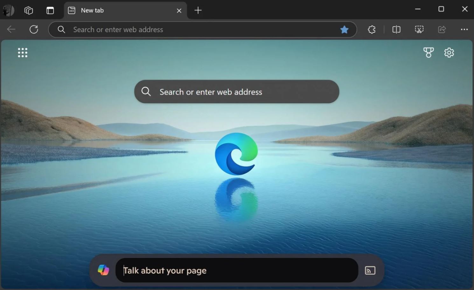
Task: Open the Rewards trophy icon
Action: [x=429, y=52]
